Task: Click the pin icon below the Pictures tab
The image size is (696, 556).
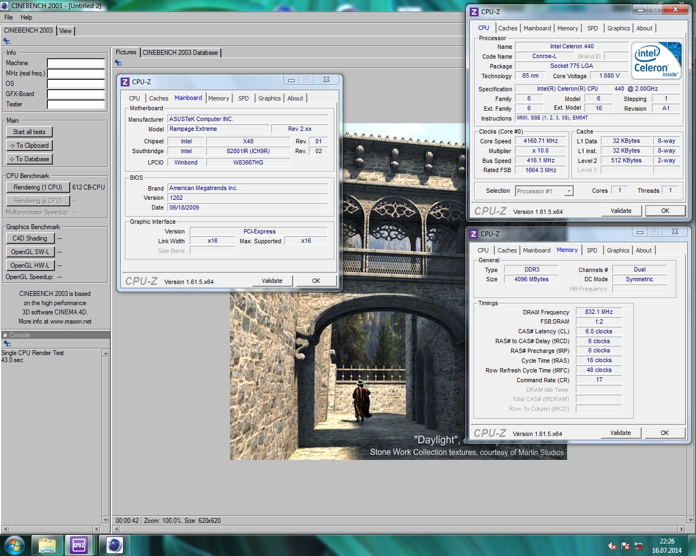Action: tap(118, 63)
